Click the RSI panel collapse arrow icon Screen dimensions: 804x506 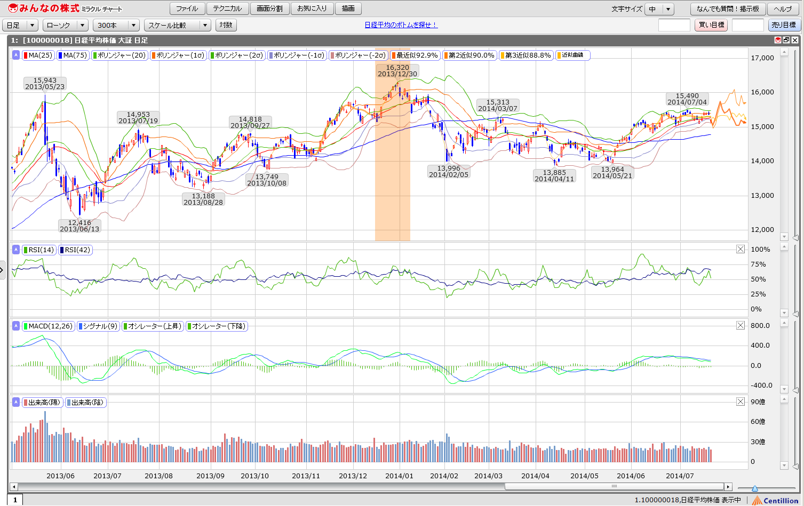pyautogui.click(x=16, y=250)
